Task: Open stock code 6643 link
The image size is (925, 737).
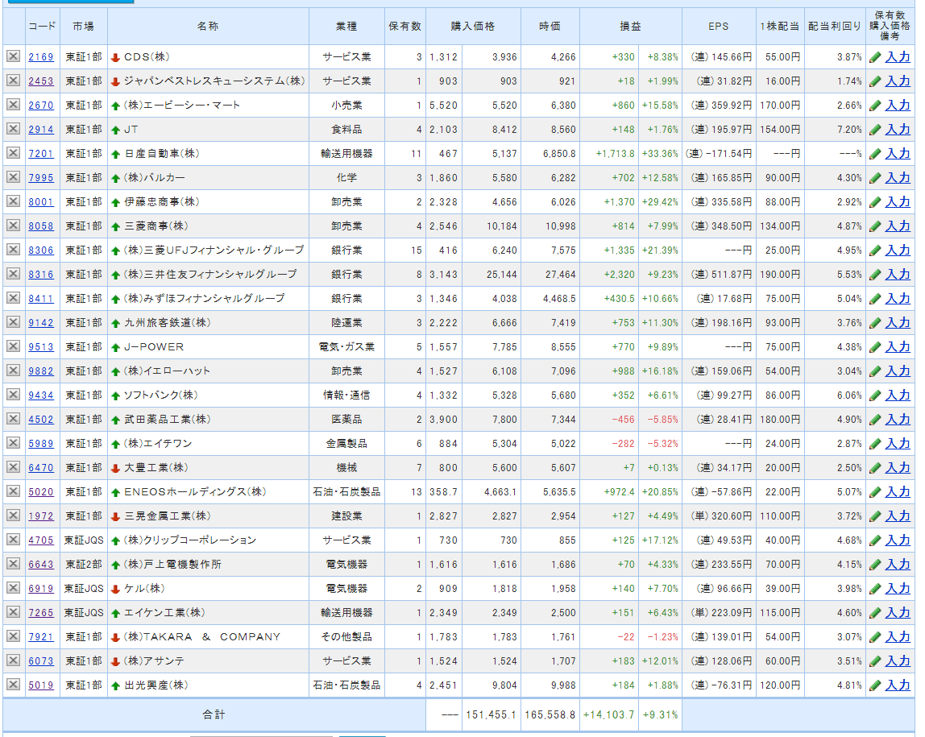Action: click(41, 565)
